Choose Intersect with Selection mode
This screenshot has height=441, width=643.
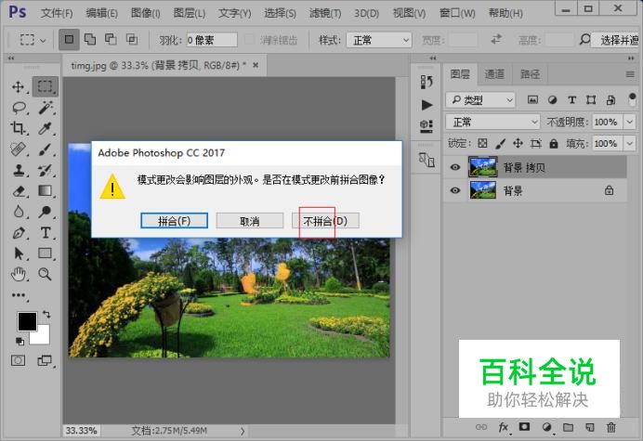[x=132, y=39]
